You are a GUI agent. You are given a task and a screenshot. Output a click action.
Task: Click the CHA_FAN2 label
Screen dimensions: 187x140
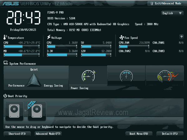(125, 51)
